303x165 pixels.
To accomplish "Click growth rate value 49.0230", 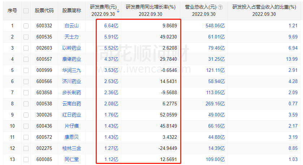I will (x=168, y=37).
